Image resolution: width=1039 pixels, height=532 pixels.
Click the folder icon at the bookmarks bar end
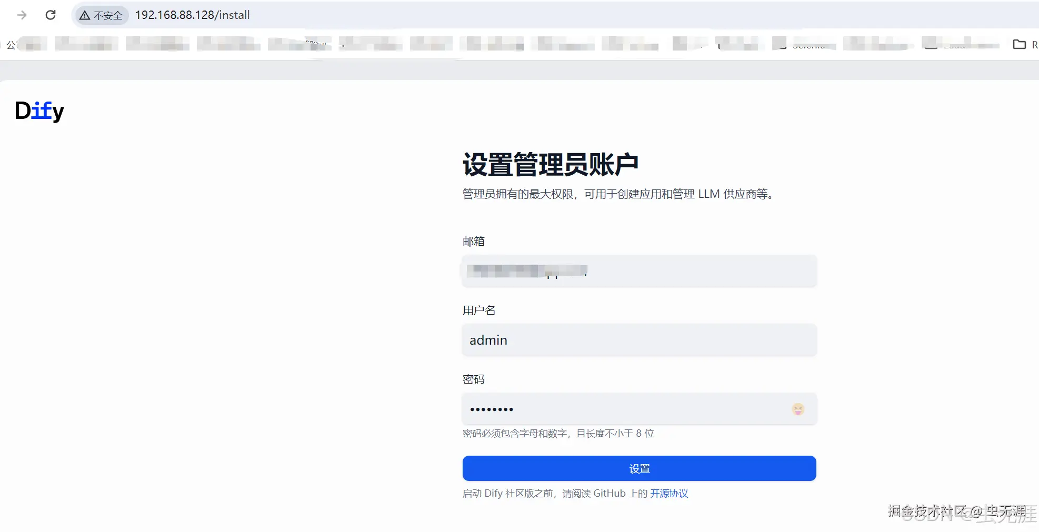[x=1019, y=45]
